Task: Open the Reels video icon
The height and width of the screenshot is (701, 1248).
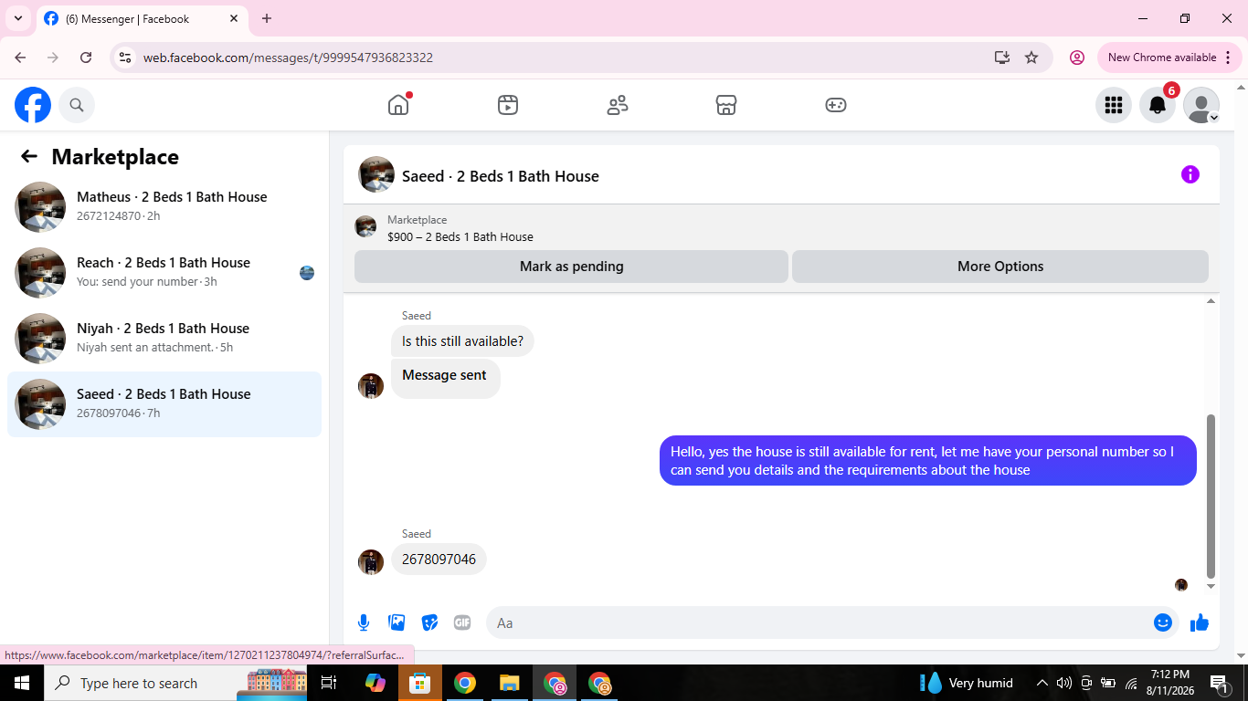Action: (x=508, y=105)
